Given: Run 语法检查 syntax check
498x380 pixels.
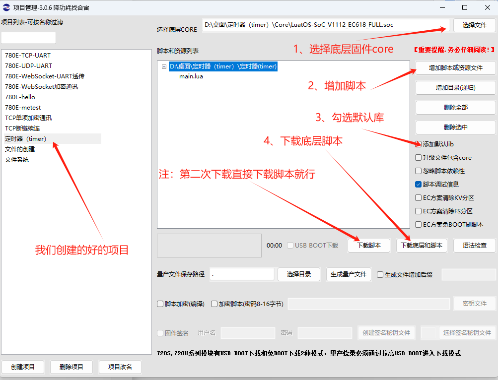Looking at the screenshot, I should click(474, 246).
